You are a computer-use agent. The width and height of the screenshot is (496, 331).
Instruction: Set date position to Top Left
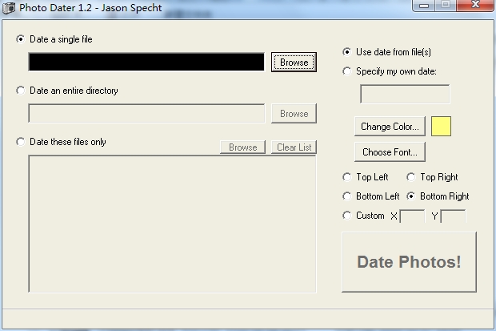coord(347,177)
